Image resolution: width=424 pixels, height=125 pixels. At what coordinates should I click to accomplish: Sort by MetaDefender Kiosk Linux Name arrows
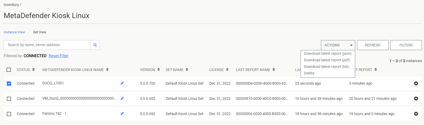107,70
